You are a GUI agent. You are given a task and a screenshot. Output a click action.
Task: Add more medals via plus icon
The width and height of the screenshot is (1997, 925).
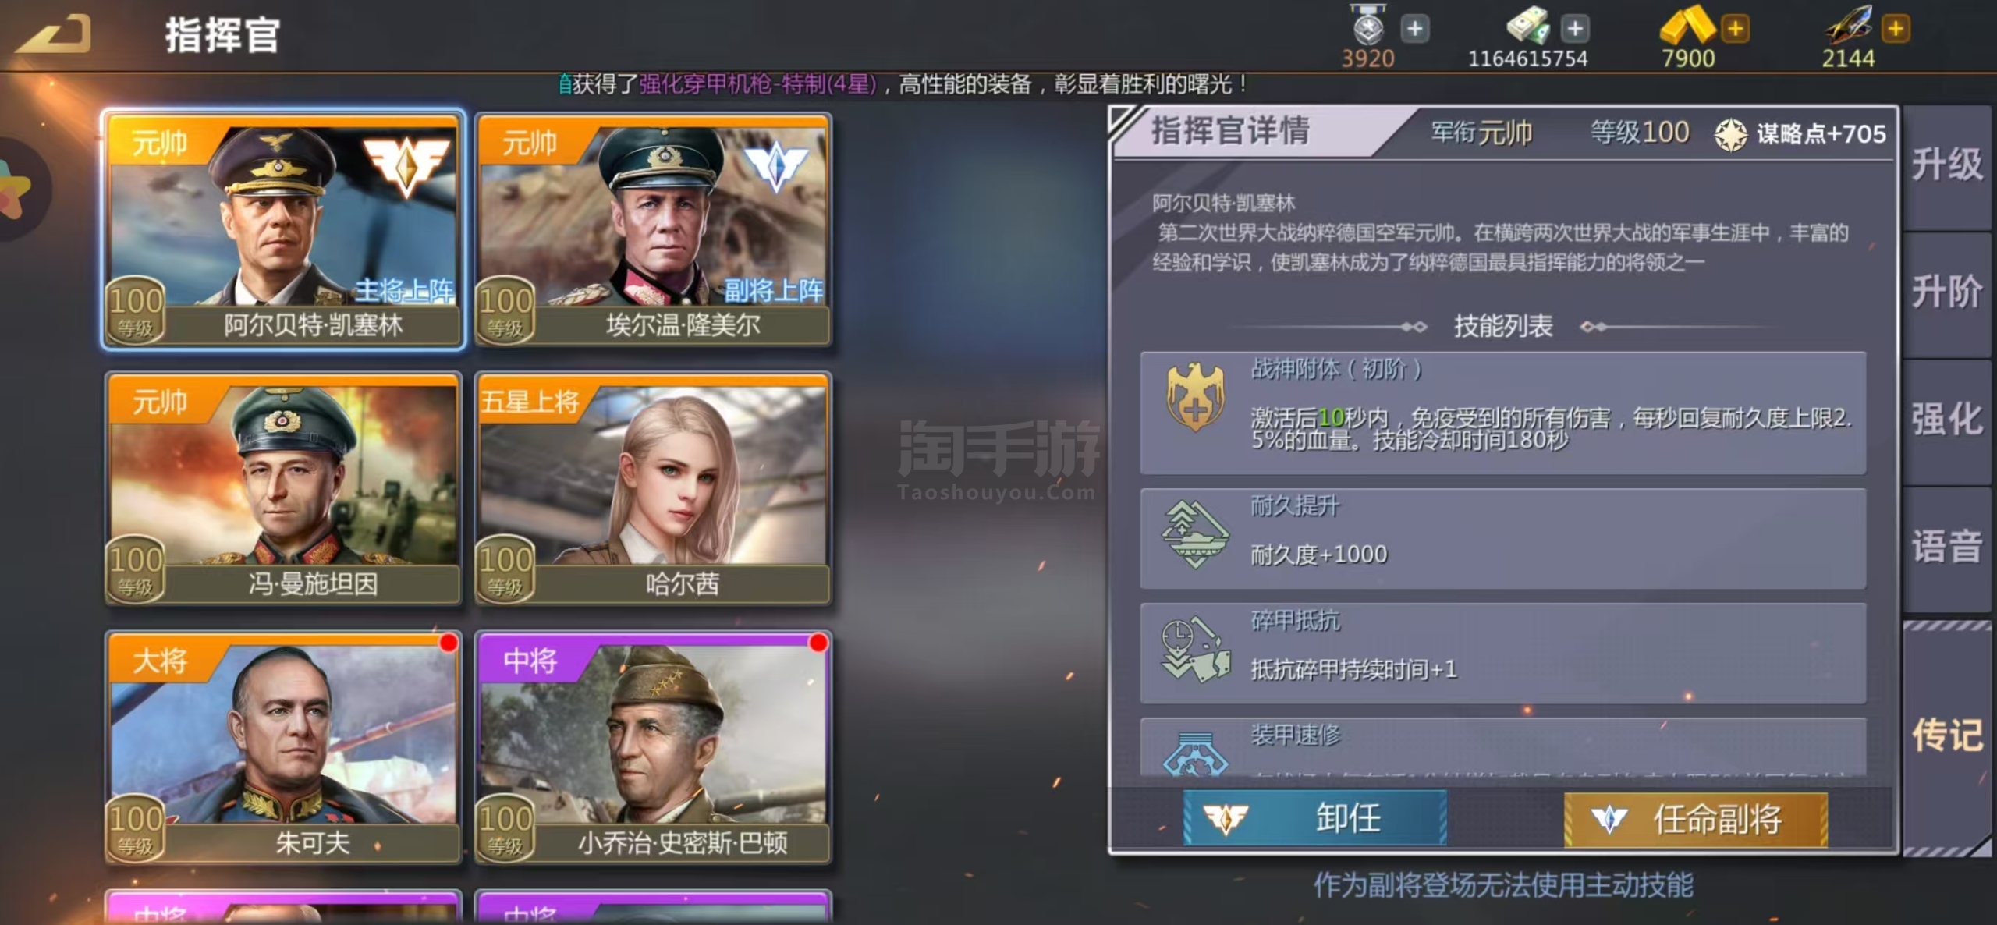[x=1414, y=29]
